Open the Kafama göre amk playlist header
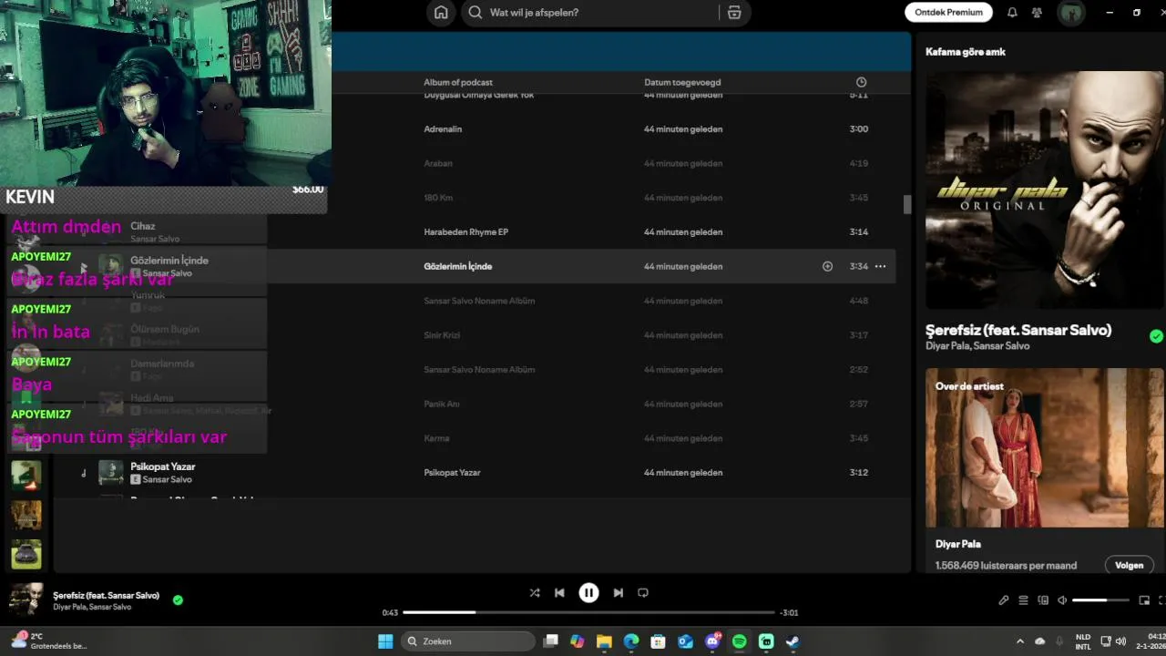Image resolution: width=1166 pixels, height=656 pixels. tap(966, 52)
